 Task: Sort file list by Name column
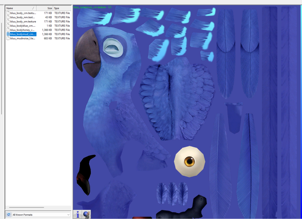tap(21, 8)
